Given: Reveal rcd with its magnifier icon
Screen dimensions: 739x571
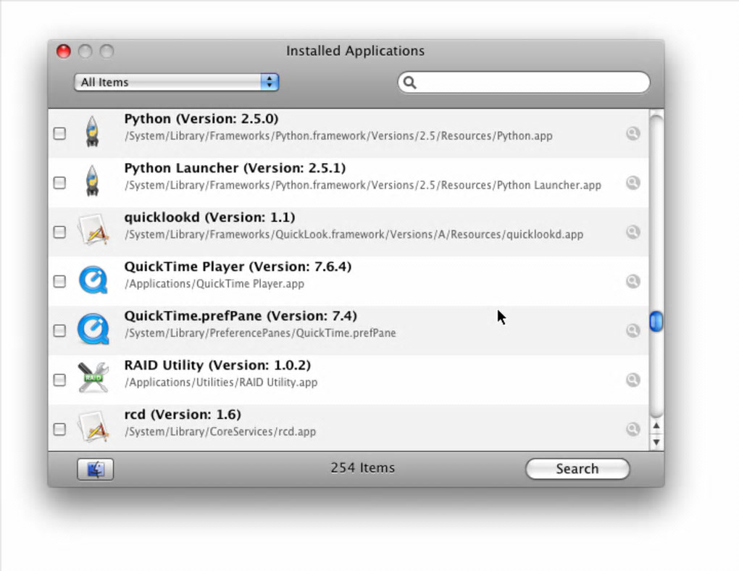Looking at the screenshot, I should [x=633, y=429].
